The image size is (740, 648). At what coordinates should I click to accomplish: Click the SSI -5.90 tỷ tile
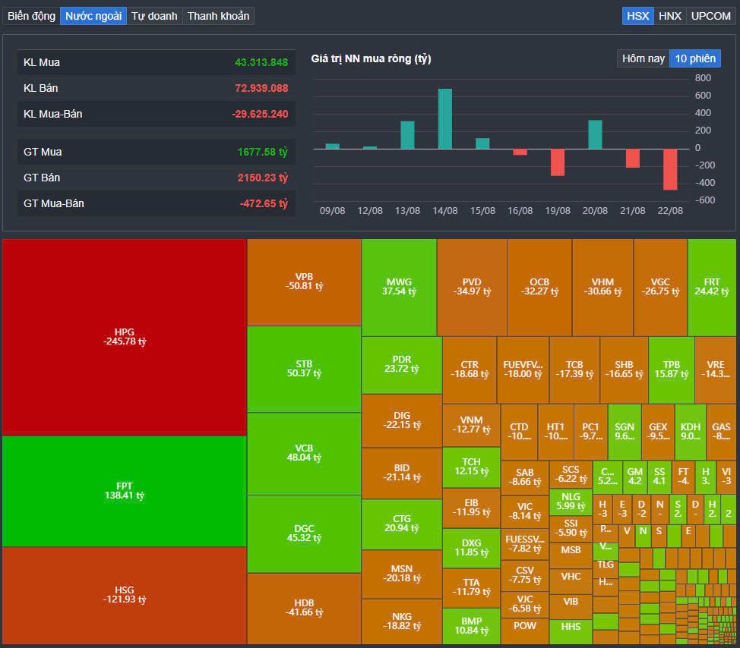(571, 528)
